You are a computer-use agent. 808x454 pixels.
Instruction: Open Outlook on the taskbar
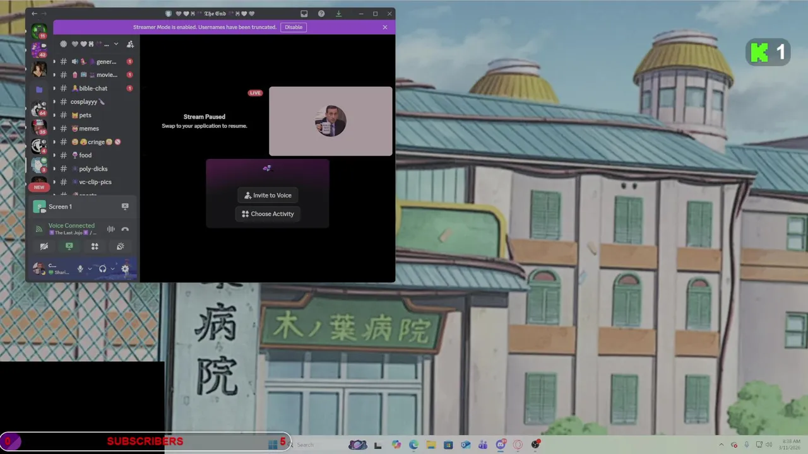[465, 445]
